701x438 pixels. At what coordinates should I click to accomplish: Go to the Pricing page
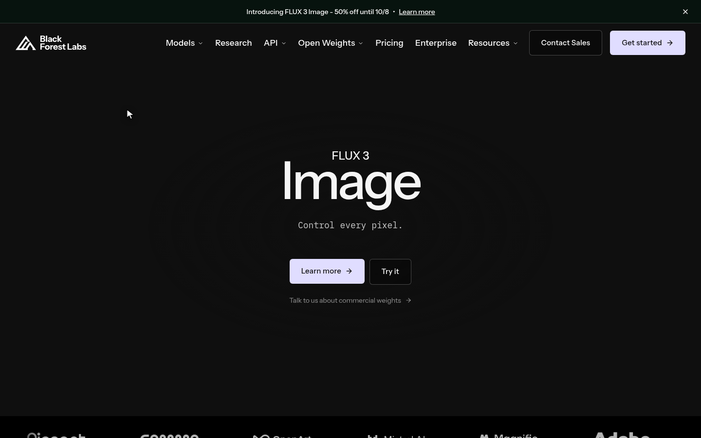389,43
